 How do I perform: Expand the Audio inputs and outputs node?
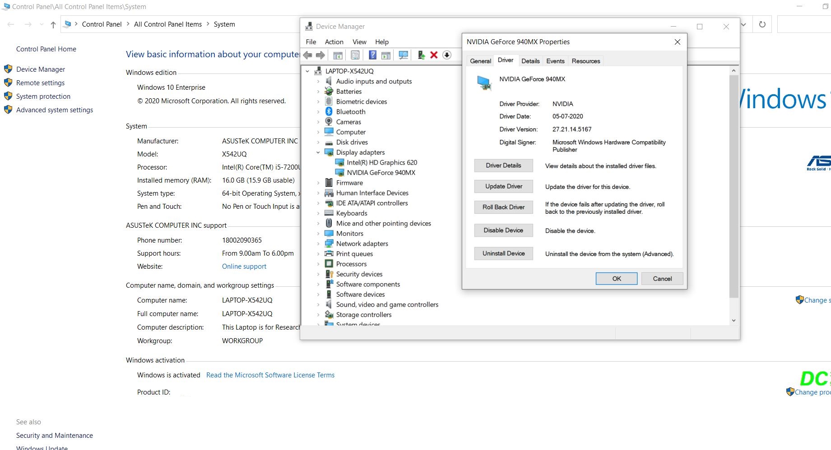(318, 82)
